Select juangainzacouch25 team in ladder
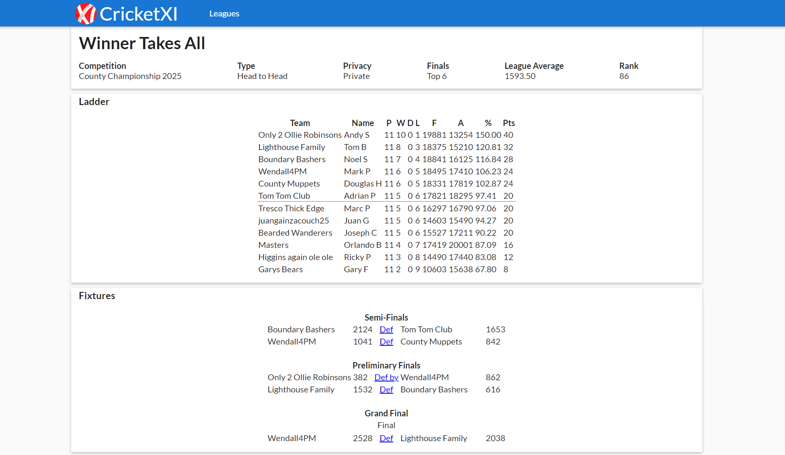Viewport: 785px width, 455px height. pos(294,221)
